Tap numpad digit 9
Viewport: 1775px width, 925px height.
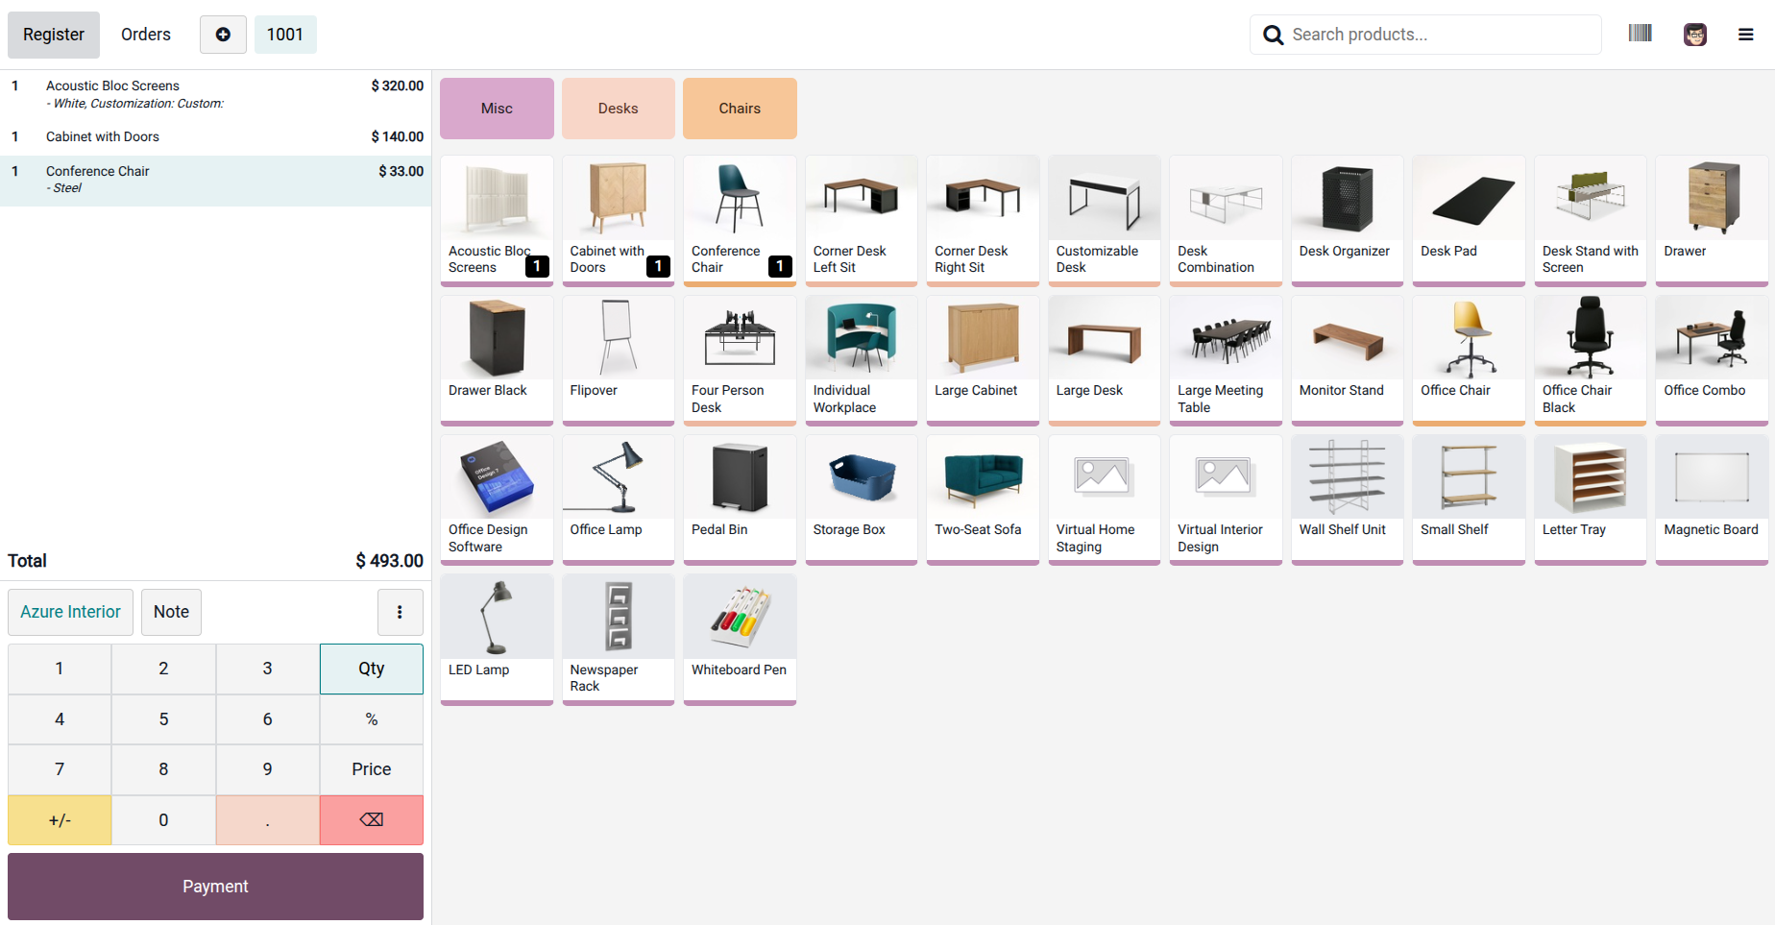pos(268,769)
